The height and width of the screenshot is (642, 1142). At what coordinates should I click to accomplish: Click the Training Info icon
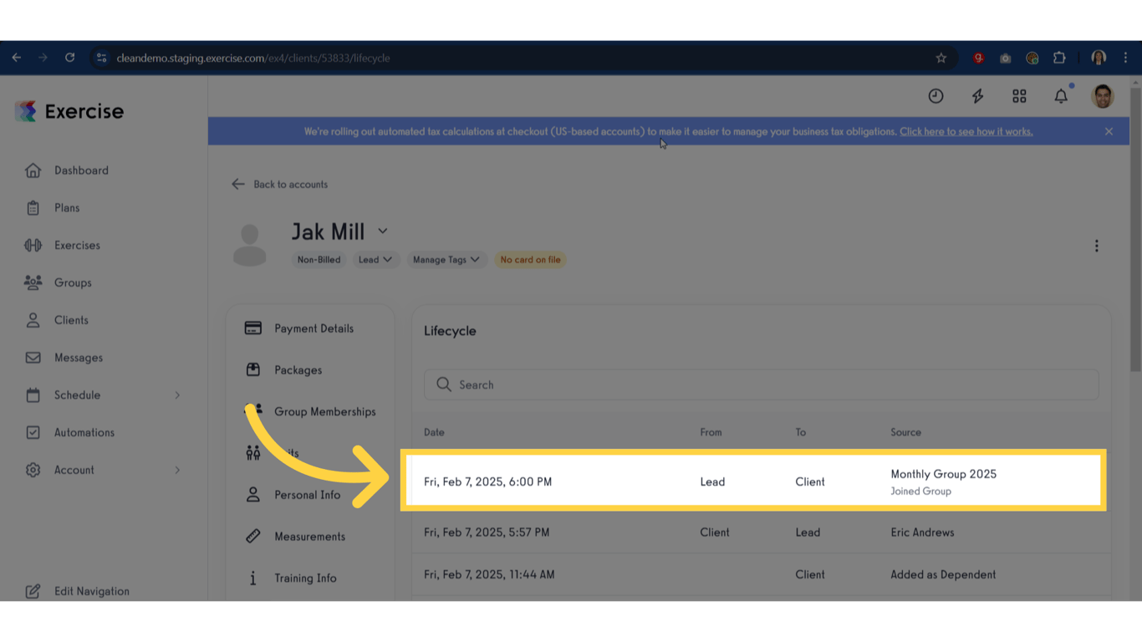click(253, 578)
